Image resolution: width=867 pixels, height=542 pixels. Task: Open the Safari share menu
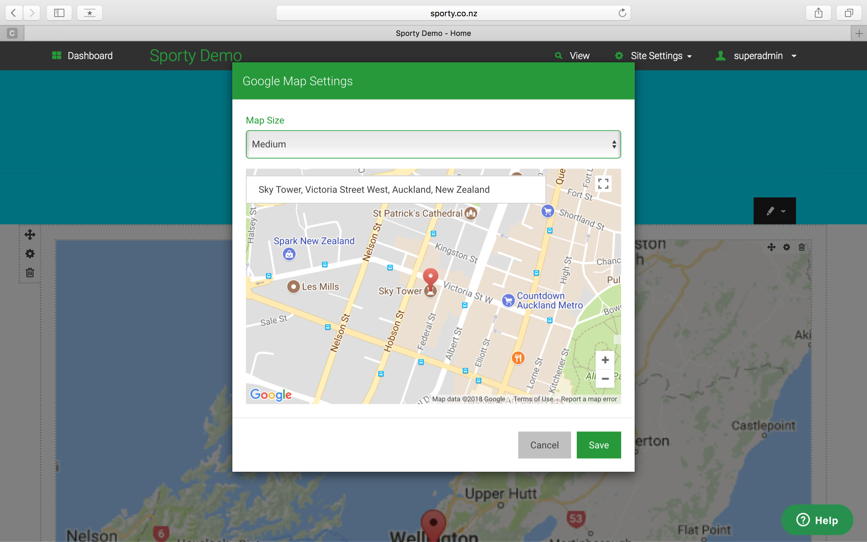pyautogui.click(x=818, y=13)
